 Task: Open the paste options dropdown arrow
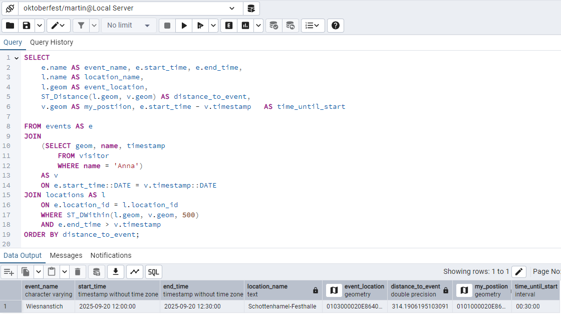point(65,272)
